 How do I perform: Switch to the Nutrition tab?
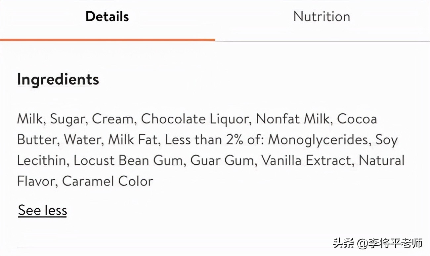pyautogui.click(x=322, y=17)
